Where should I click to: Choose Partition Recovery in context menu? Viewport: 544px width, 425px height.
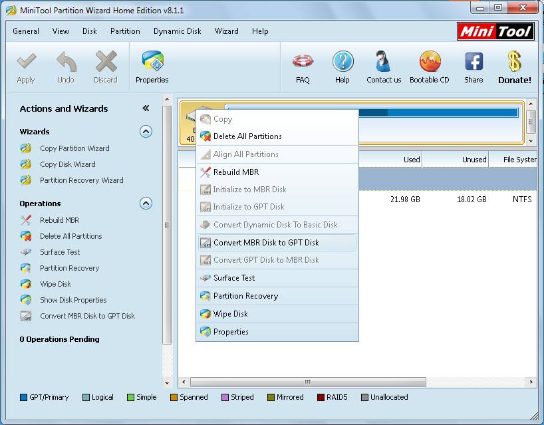277,296
